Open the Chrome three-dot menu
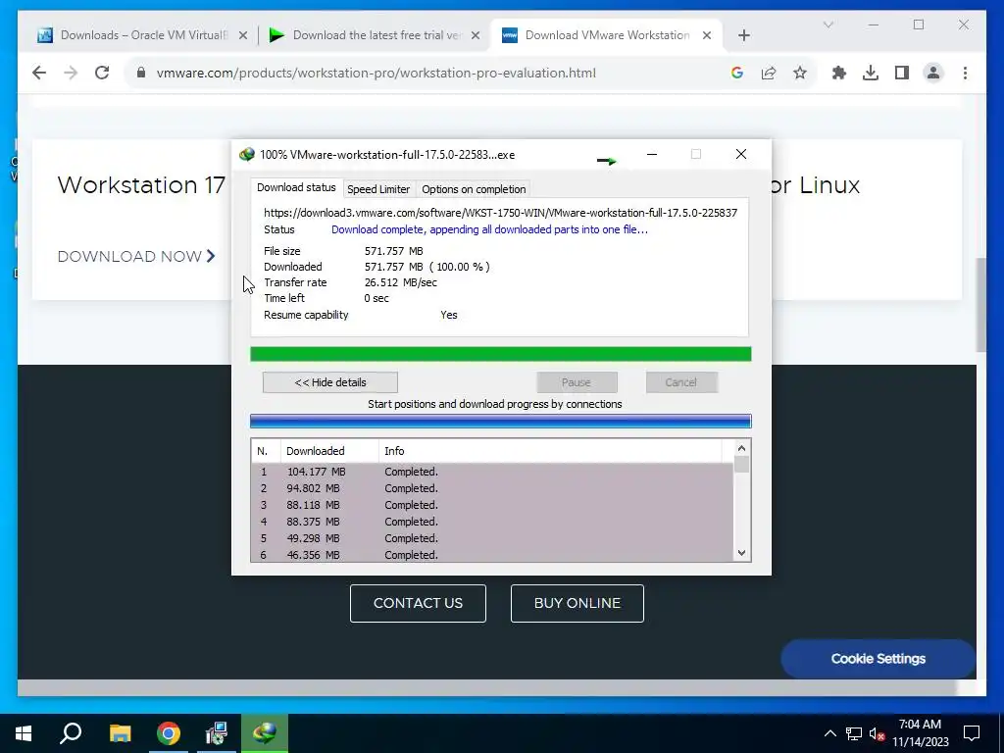The image size is (1004, 753). click(x=965, y=73)
